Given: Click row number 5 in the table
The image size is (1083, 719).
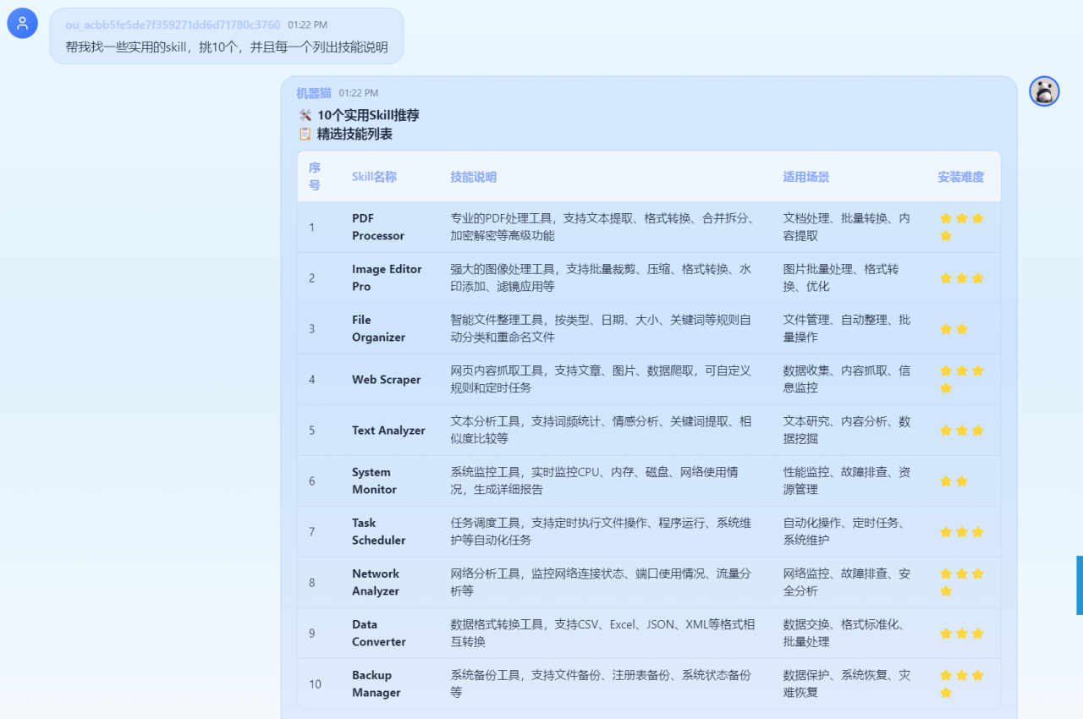Looking at the screenshot, I should click(311, 431).
